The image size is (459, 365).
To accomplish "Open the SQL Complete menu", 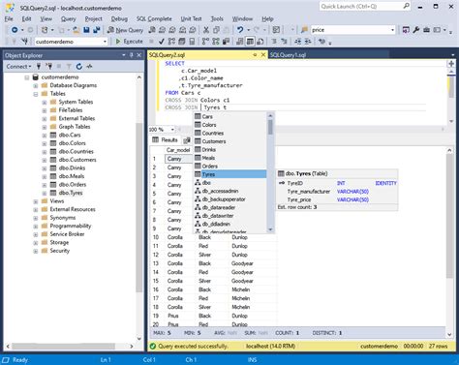I will coord(154,18).
